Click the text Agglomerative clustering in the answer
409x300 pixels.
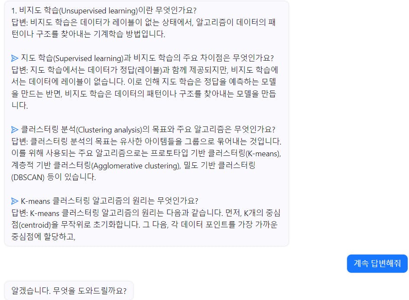point(135,165)
